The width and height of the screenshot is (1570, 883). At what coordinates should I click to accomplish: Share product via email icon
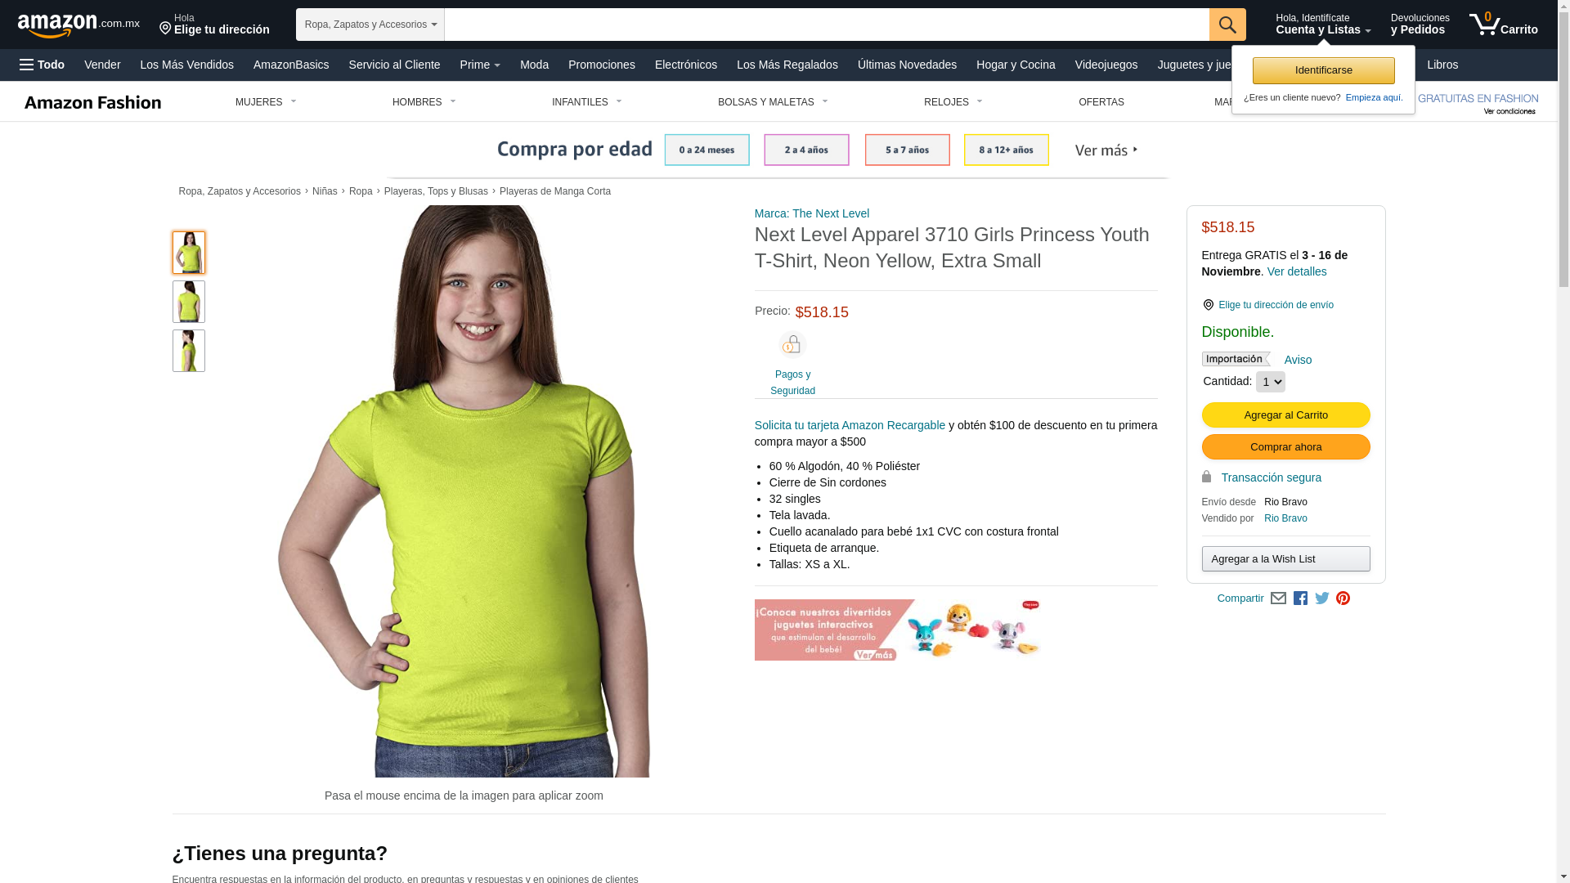pyautogui.click(x=1278, y=598)
